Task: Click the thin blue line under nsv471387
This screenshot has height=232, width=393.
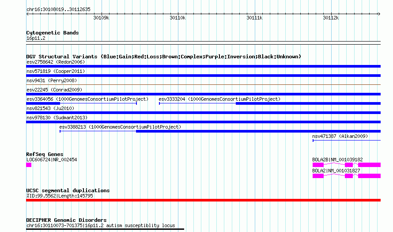Action: coord(347,141)
